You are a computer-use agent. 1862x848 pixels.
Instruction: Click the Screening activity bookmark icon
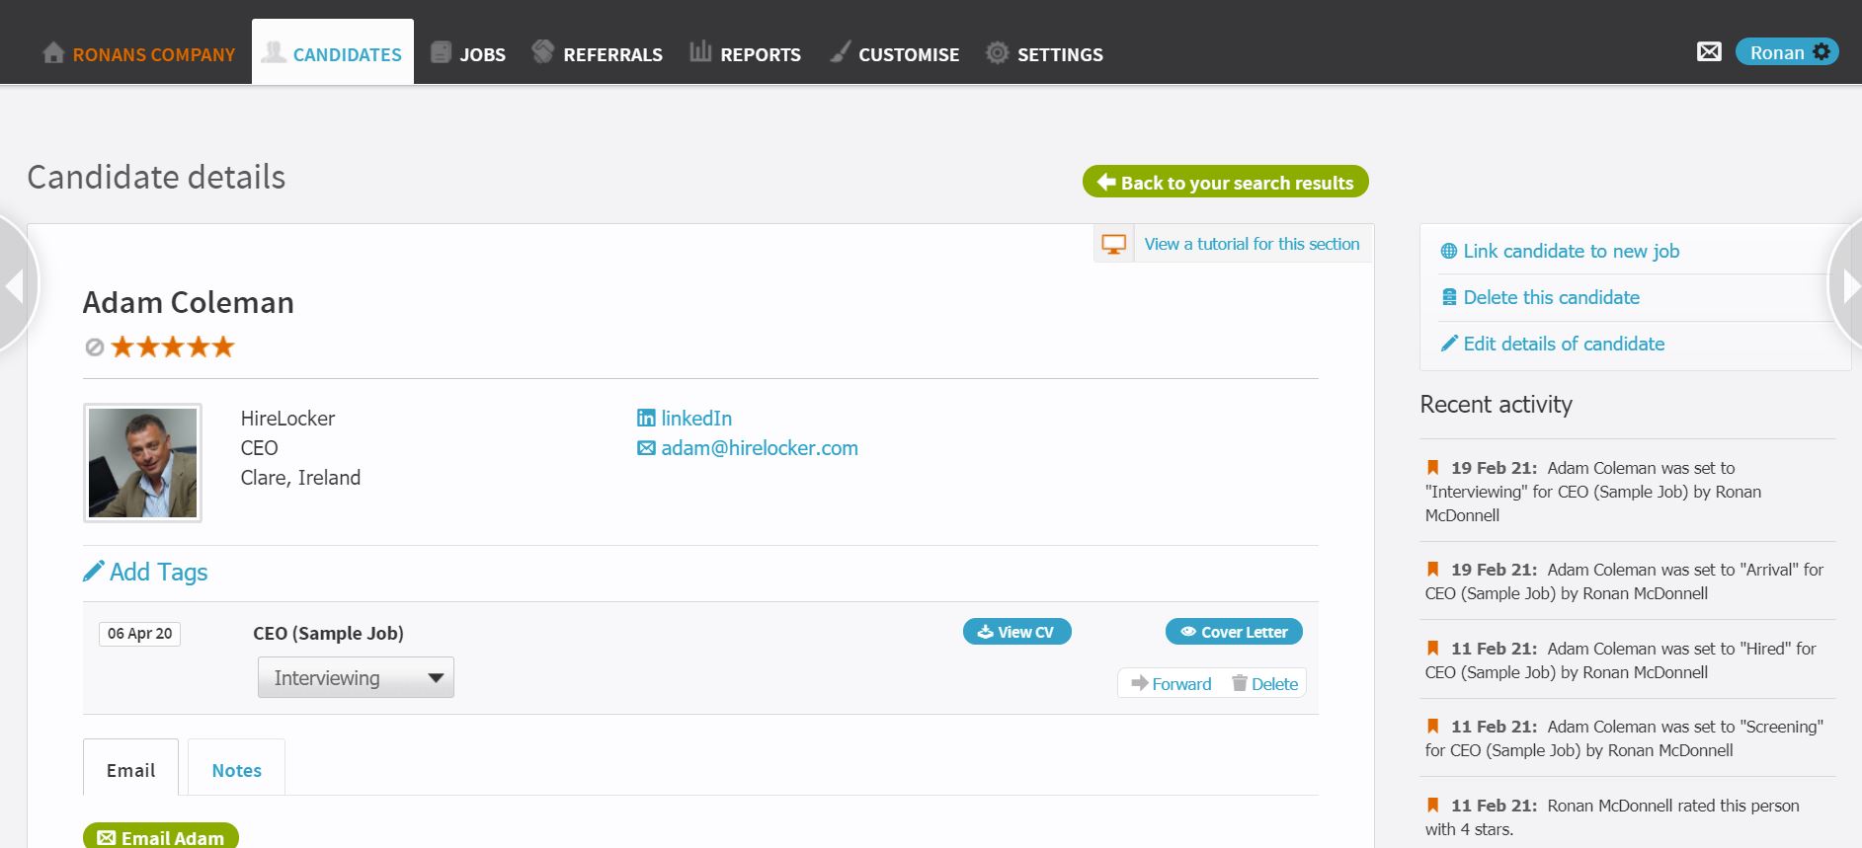pos(1432,726)
